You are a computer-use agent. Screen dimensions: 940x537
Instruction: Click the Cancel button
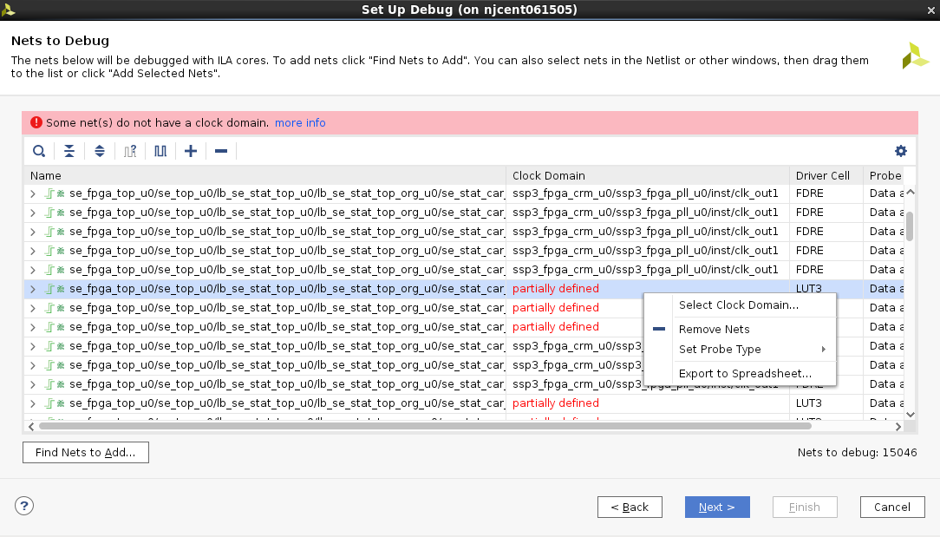click(x=892, y=507)
